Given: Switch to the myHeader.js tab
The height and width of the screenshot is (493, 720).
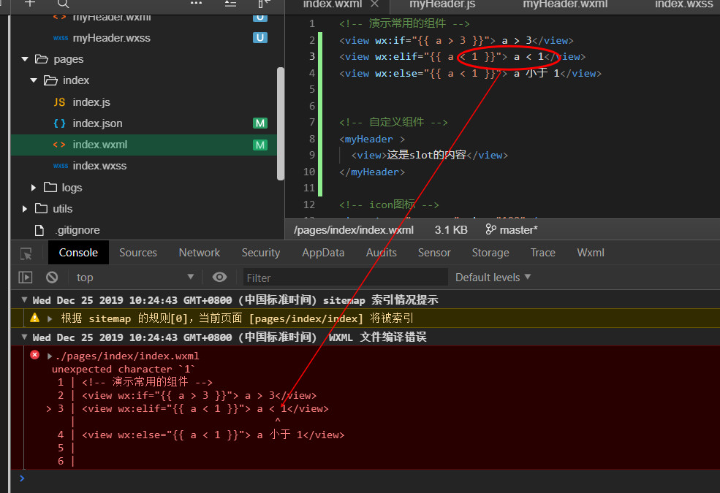Looking at the screenshot, I should click(x=442, y=4).
